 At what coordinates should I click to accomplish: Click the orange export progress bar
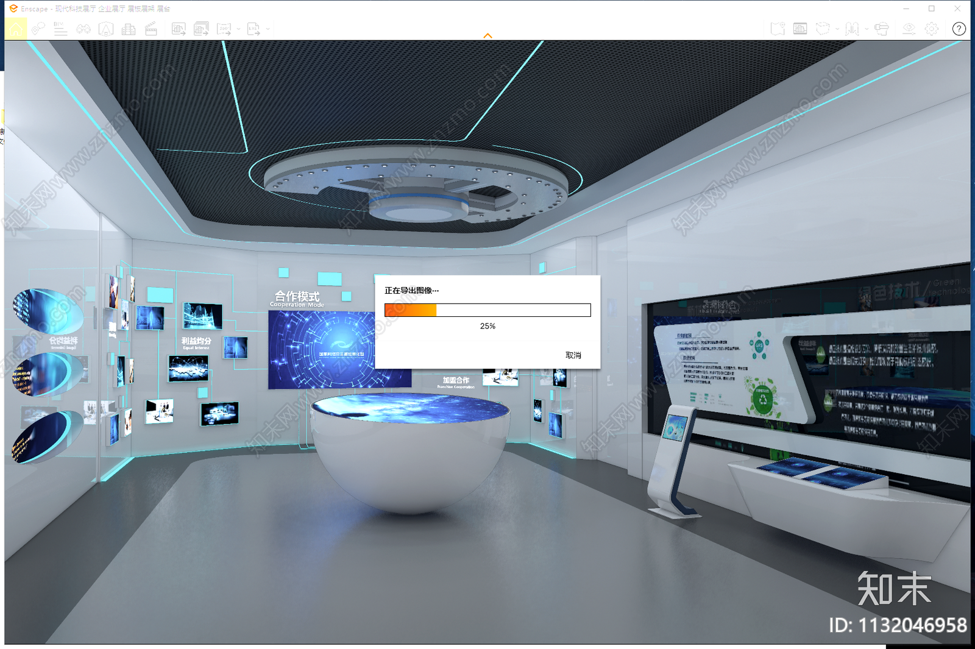tap(487, 310)
